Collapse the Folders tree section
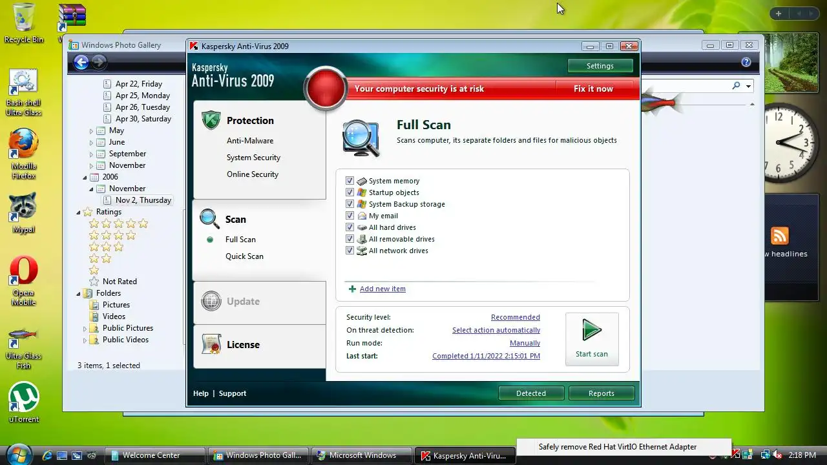 [78, 293]
